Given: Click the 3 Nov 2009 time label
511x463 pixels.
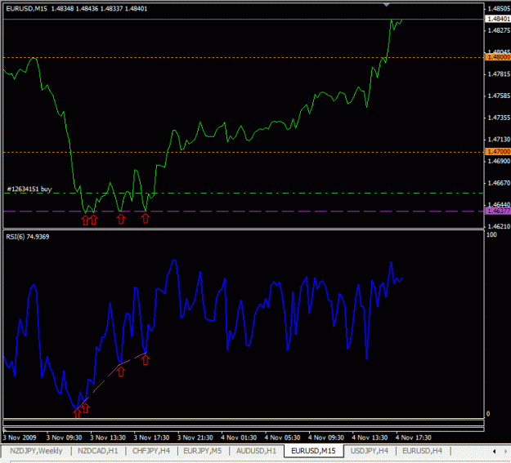Looking at the screenshot, I should pos(20,438).
